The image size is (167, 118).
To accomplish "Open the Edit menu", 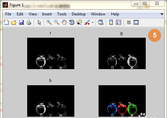I will (20, 14).
